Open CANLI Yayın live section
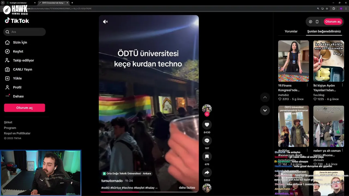This screenshot has height=196, width=349. 22,69
